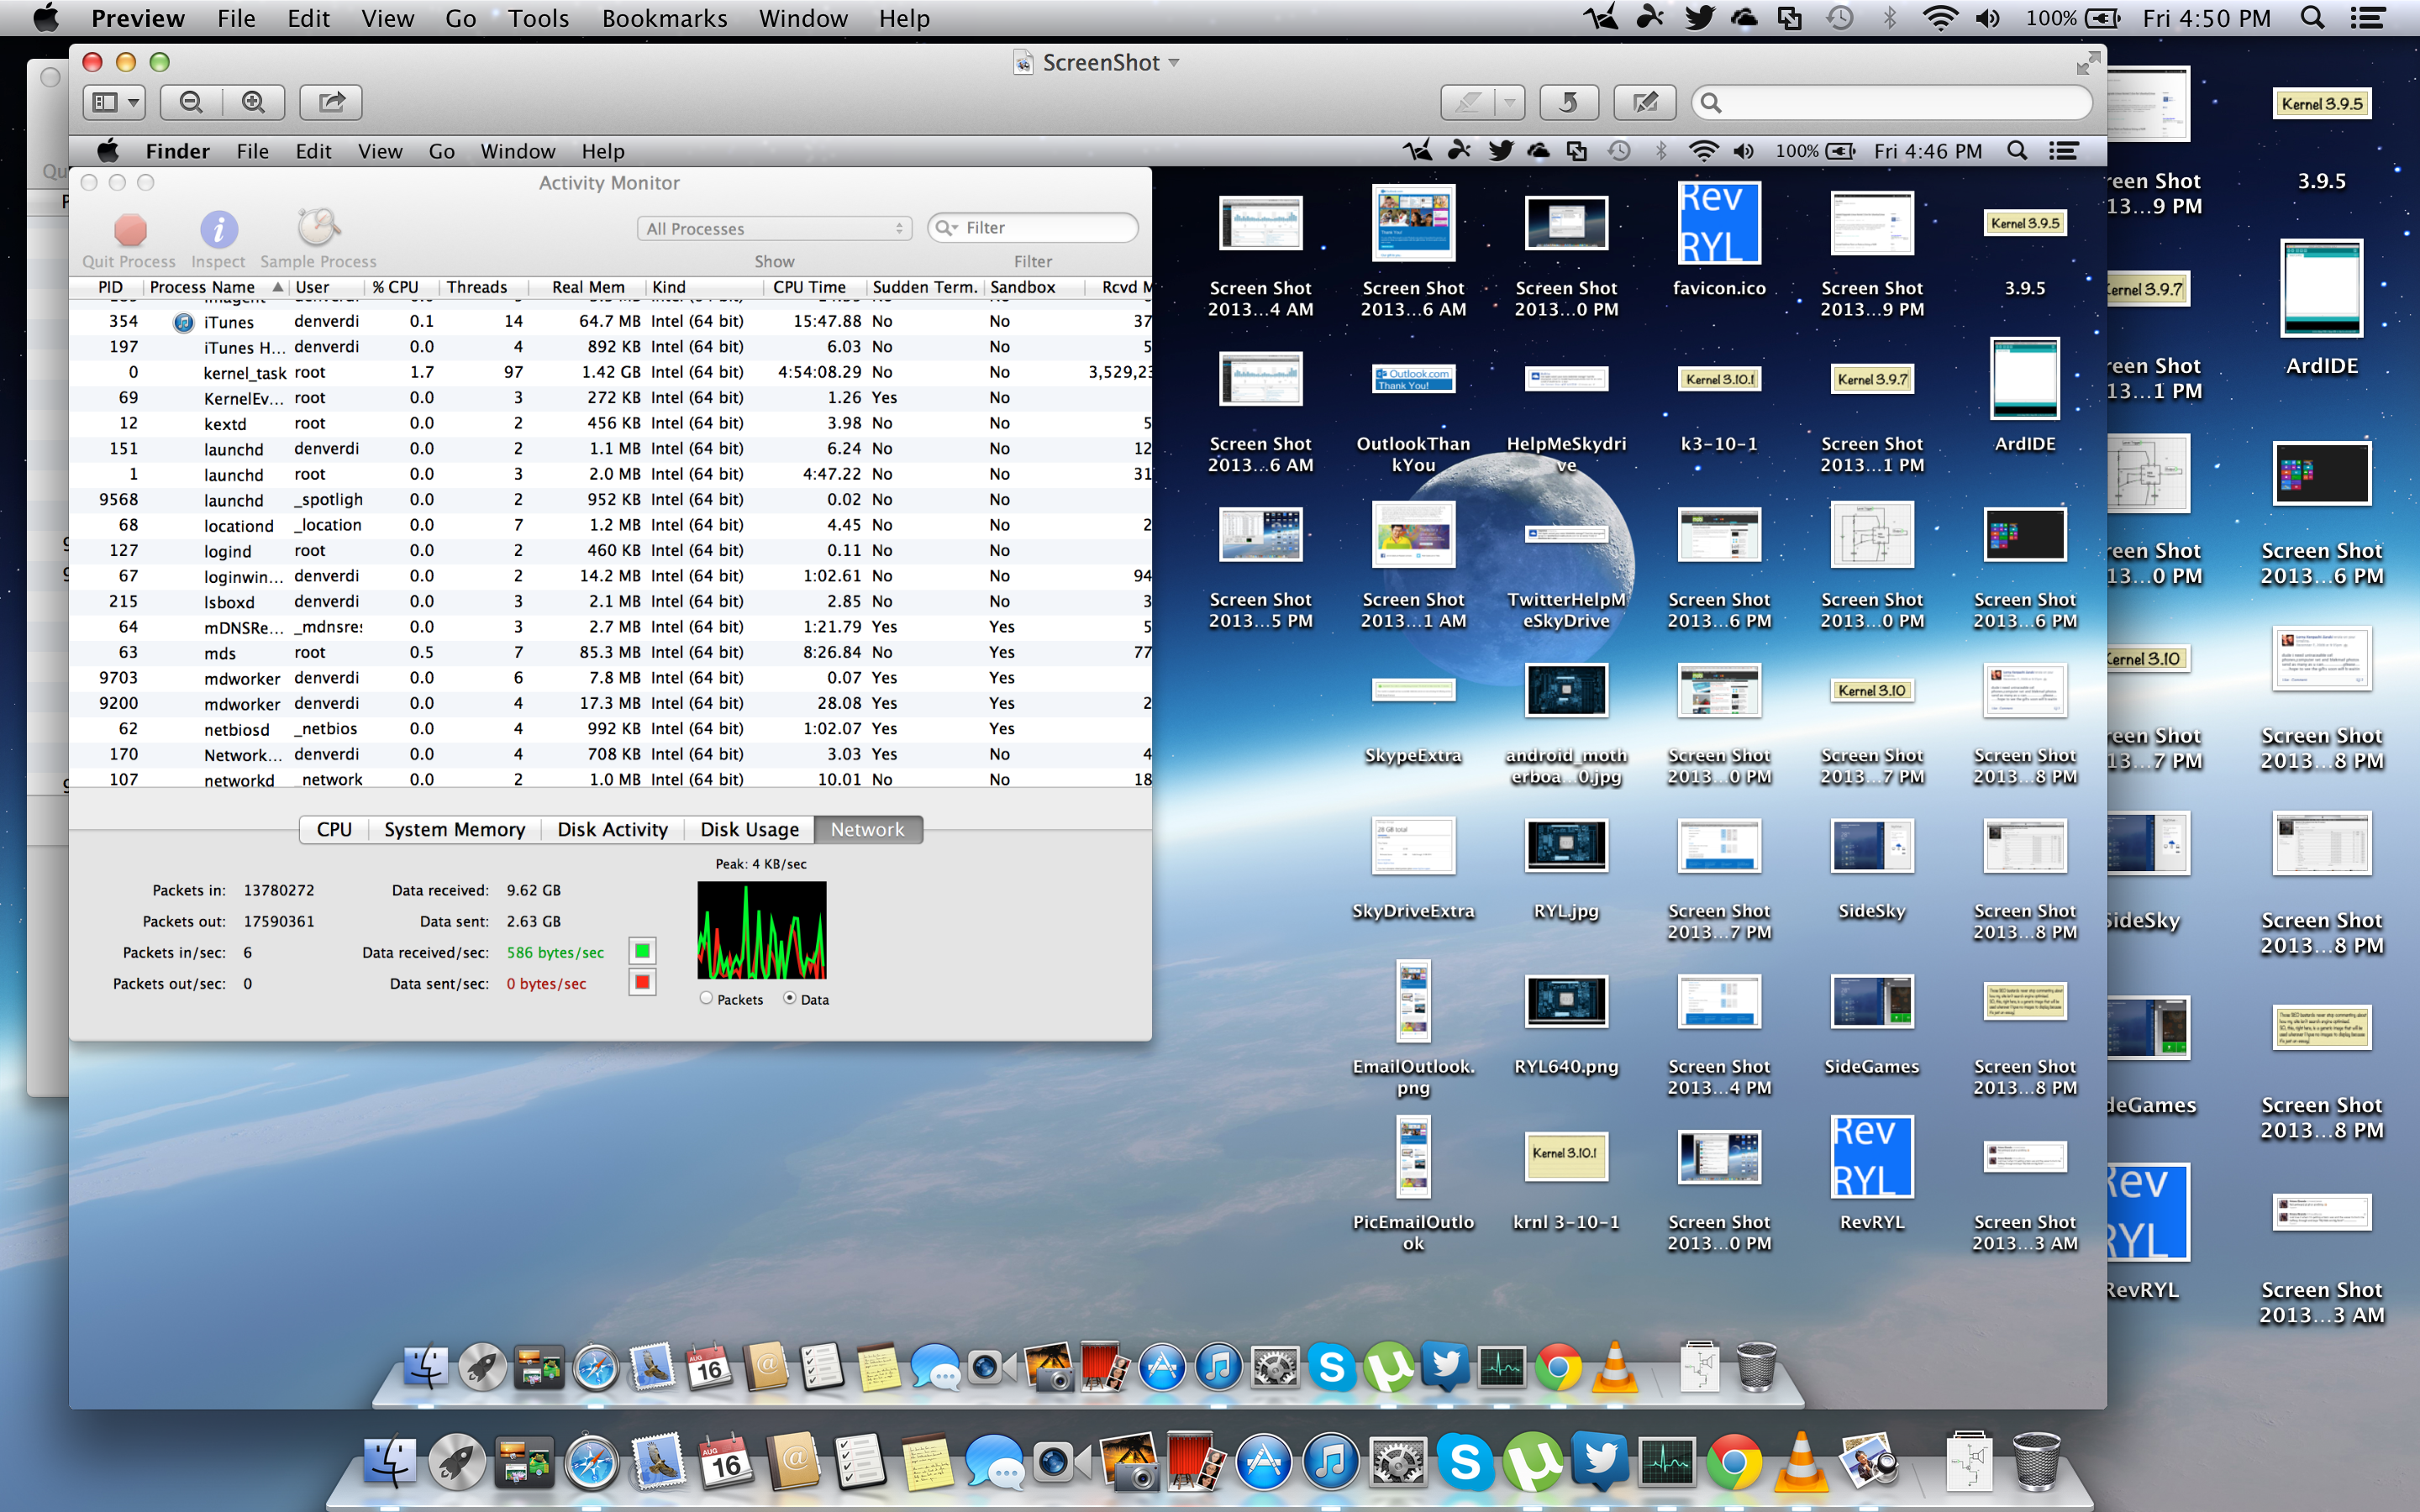
Task: Select the pictured System Memory tab
Action: point(454,829)
